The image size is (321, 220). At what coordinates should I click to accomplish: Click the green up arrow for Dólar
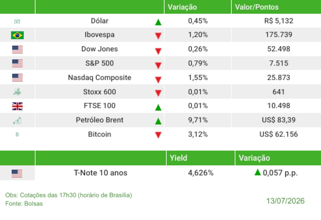(158, 22)
